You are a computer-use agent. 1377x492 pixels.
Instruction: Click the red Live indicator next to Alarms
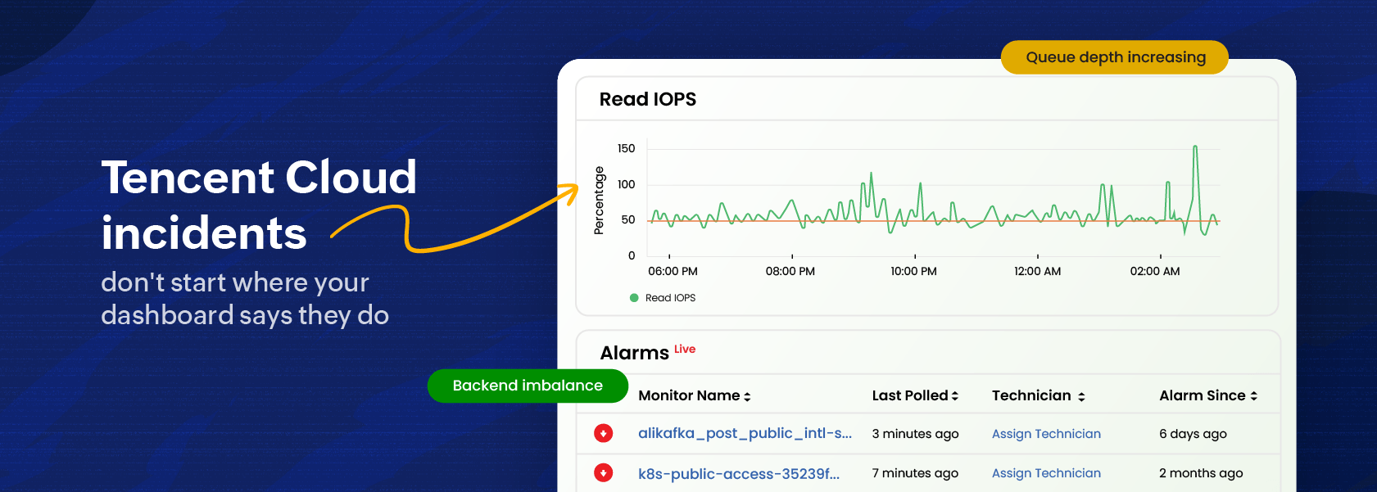click(x=685, y=349)
